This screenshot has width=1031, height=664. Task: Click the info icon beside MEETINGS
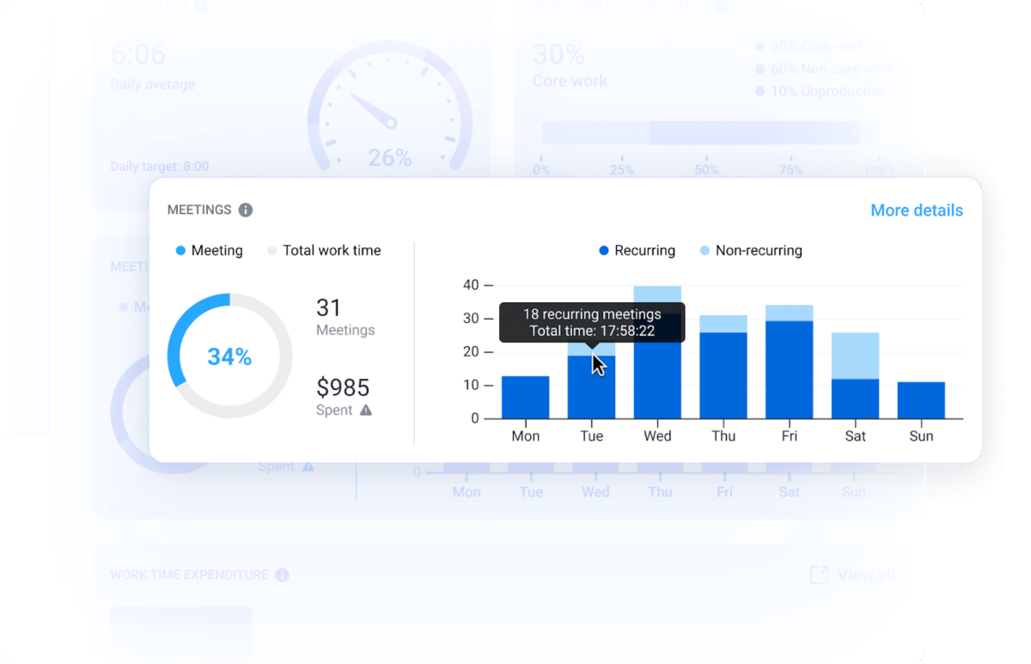[245, 210]
